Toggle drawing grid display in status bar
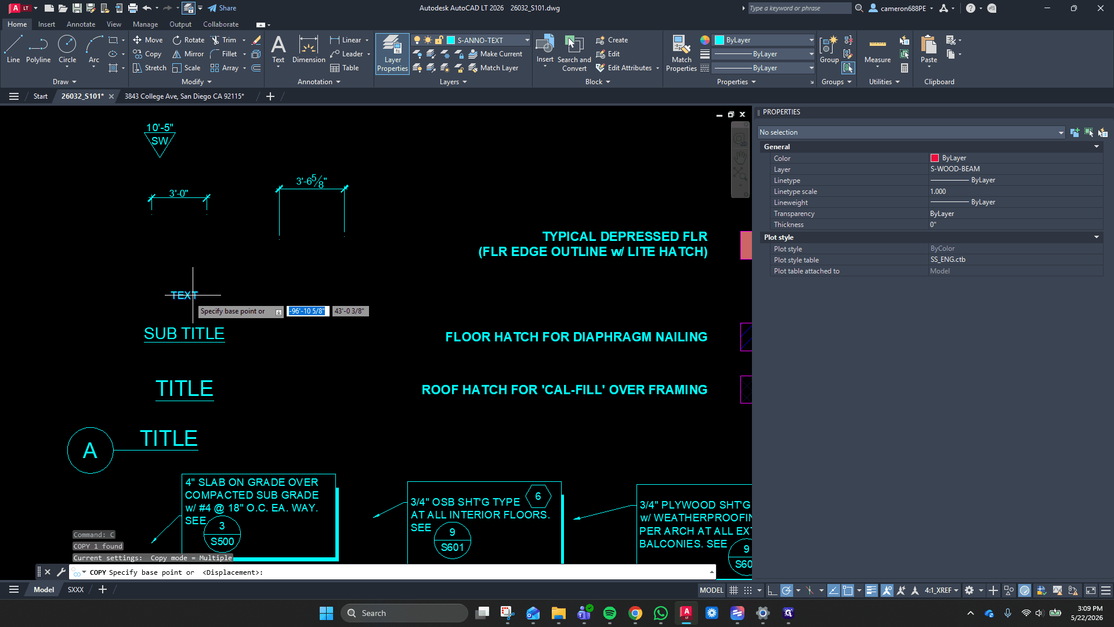 pos(734,590)
